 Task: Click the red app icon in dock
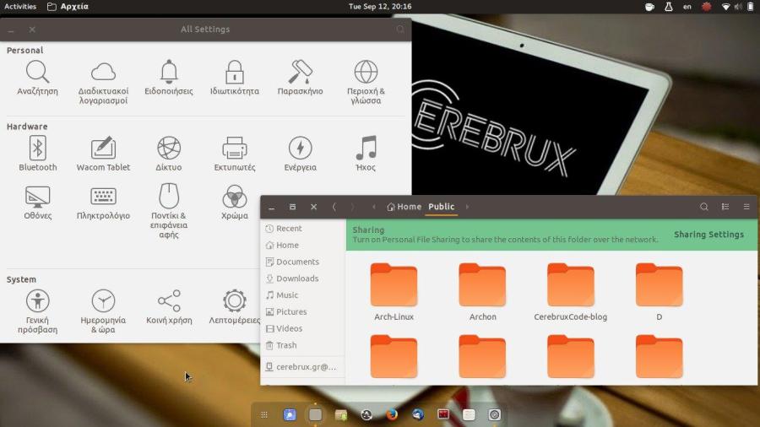coord(443,414)
